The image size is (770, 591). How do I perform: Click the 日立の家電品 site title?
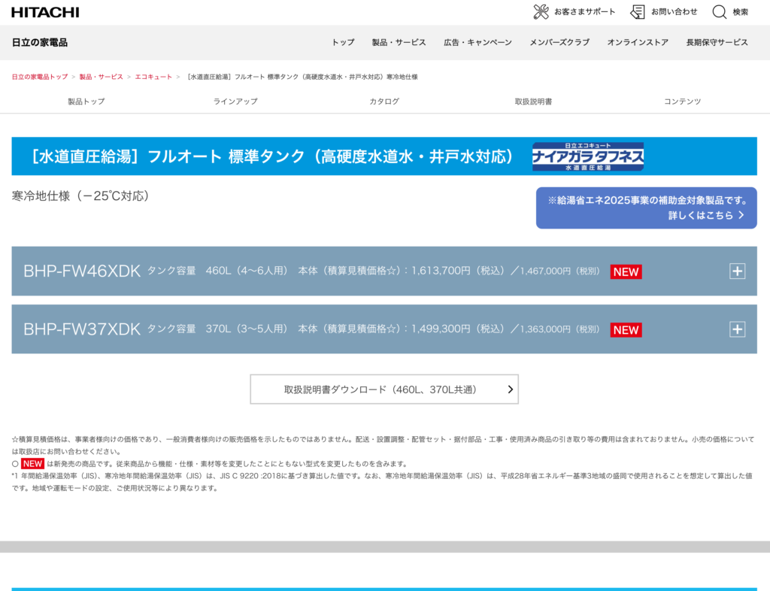pyautogui.click(x=40, y=42)
